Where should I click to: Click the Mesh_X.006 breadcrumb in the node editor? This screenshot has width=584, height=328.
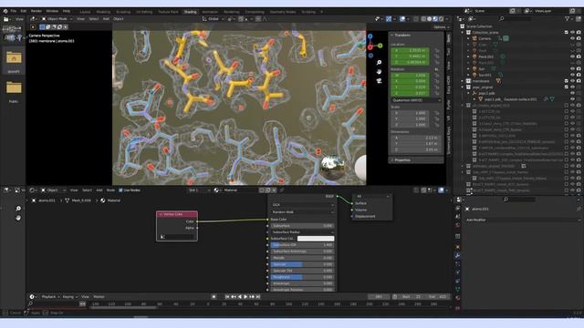coord(81,200)
